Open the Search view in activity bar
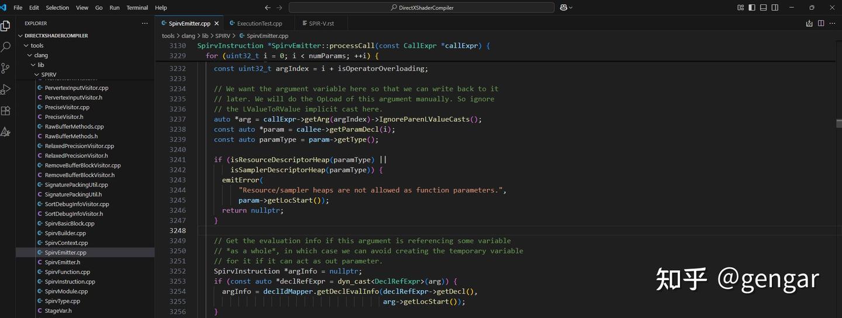 pos(6,47)
